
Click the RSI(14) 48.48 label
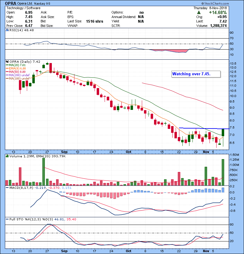pyautogui.click(x=22, y=30)
